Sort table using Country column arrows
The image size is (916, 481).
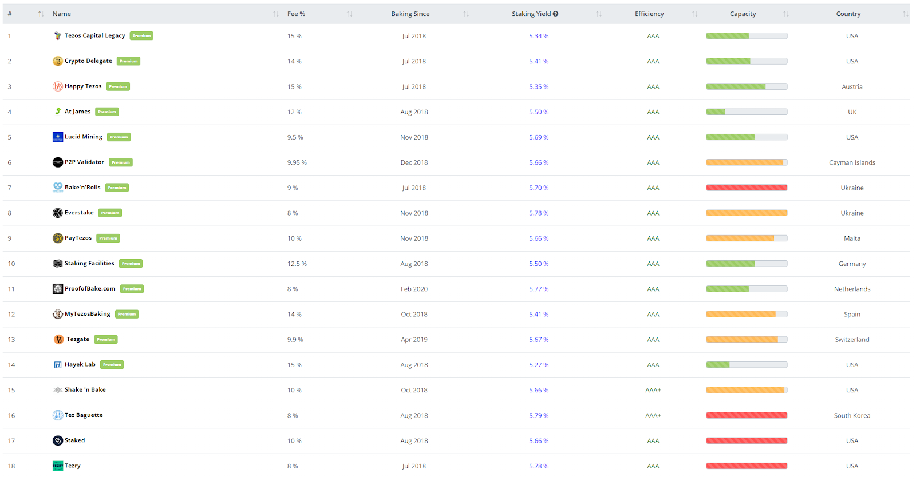tap(906, 14)
